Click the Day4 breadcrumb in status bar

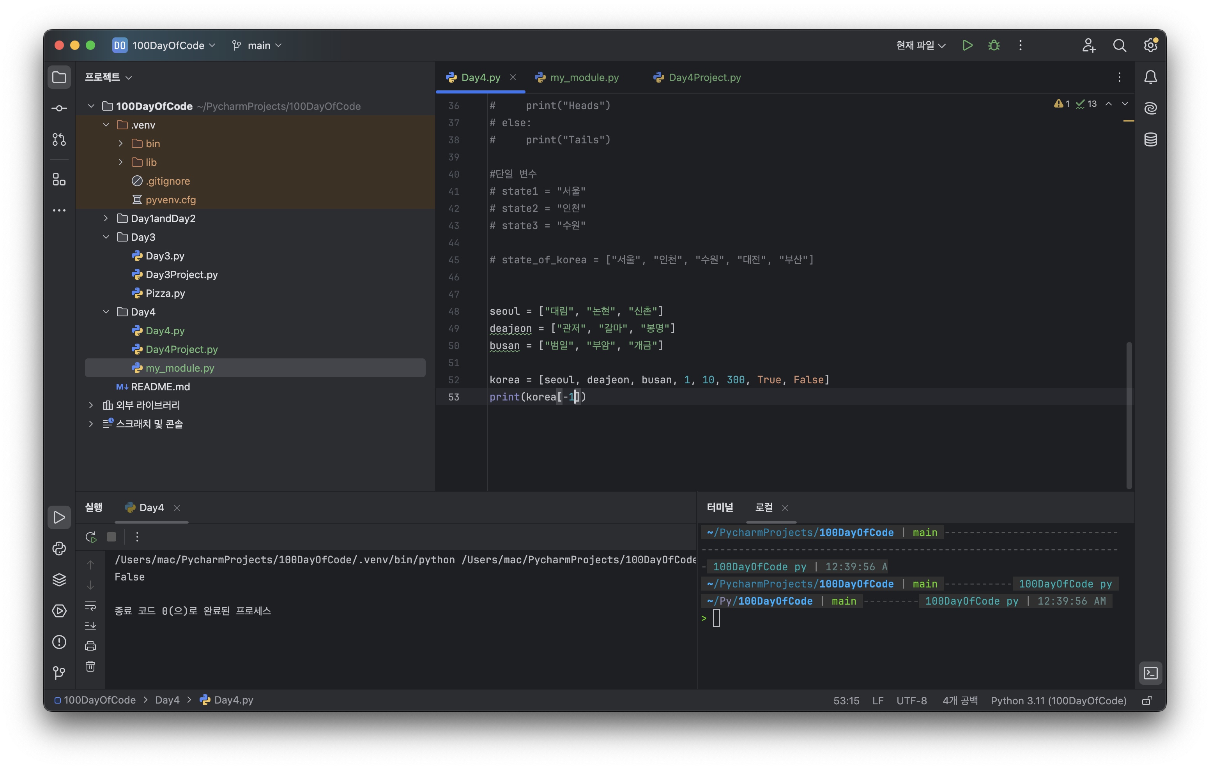(167, 700)
